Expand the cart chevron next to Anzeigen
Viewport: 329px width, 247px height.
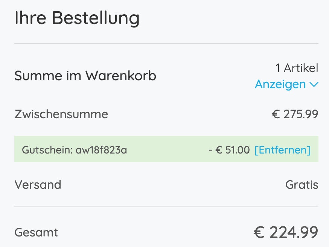tap(314, 84)
